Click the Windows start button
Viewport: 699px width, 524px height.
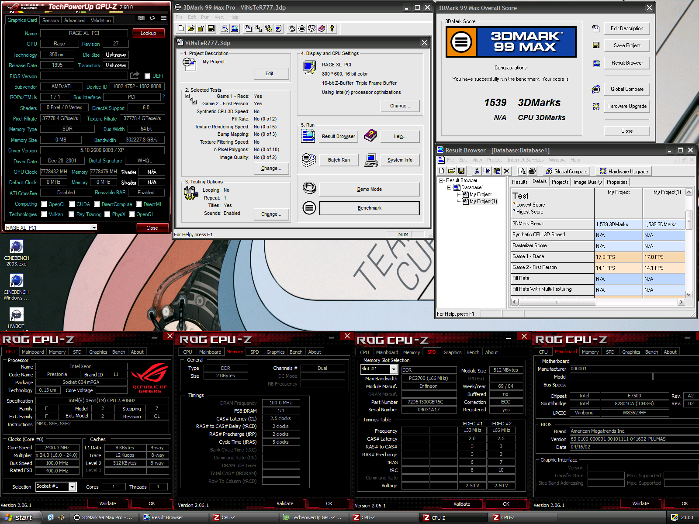coord(20,517)
